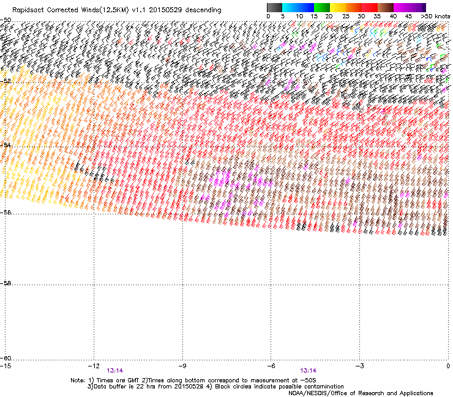
Task: Select the cyan segment of the color bar
Action: pyautogui.click(x=290, y=7)
